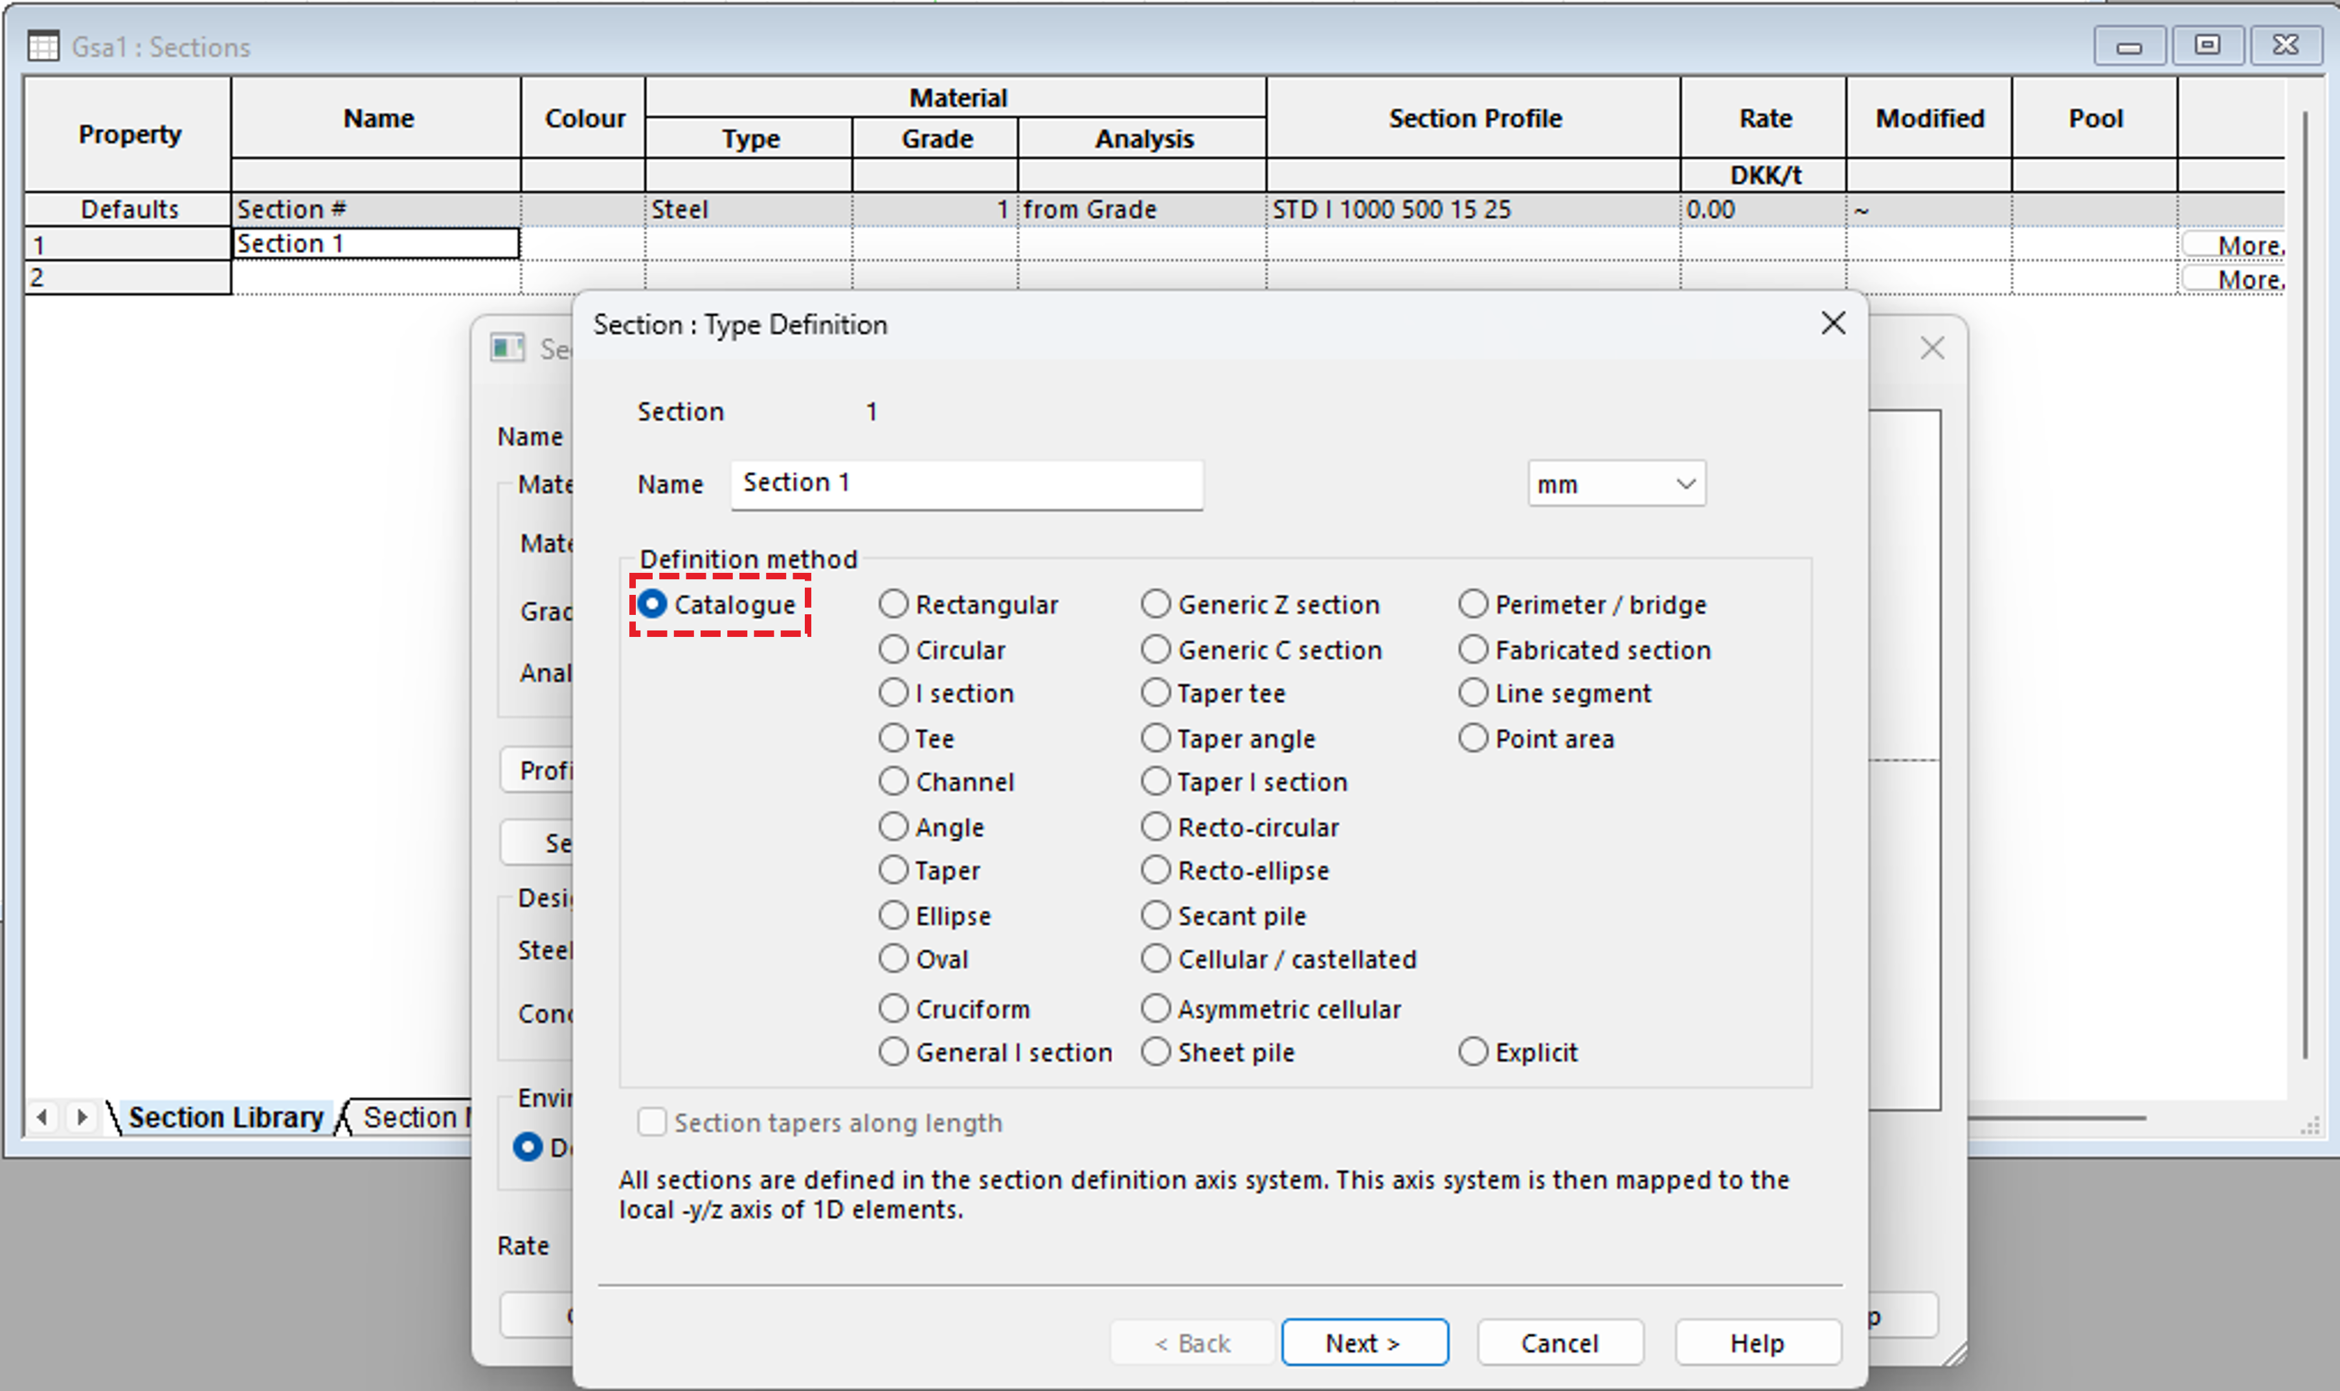Viewport: 2340px width, 1391px height.
Task: Enable Section tapers along length checkbox
Action: 651,1122
